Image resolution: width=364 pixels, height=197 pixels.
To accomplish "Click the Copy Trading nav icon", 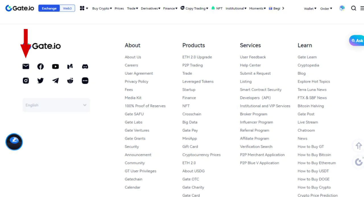I will [x=183, y=8].
